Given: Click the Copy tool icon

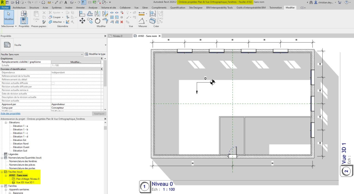Looking at the screenshot, I should pyautogui.click(x=90, y=21).
